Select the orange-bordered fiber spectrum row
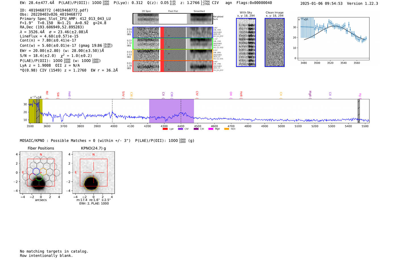Viewport: 398px width, 271px height. tap(173, 55)
